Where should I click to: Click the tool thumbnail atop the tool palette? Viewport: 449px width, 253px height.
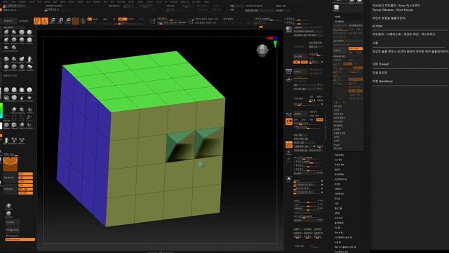coord(336,8)
